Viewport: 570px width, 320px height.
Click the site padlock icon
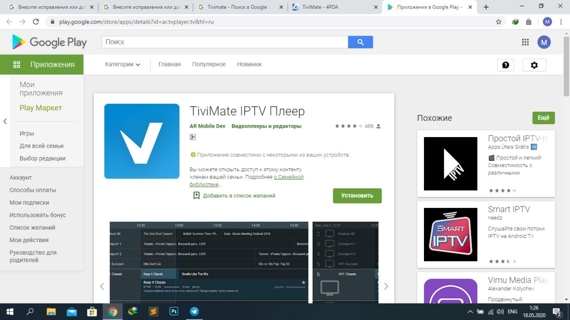pos(52,21)
